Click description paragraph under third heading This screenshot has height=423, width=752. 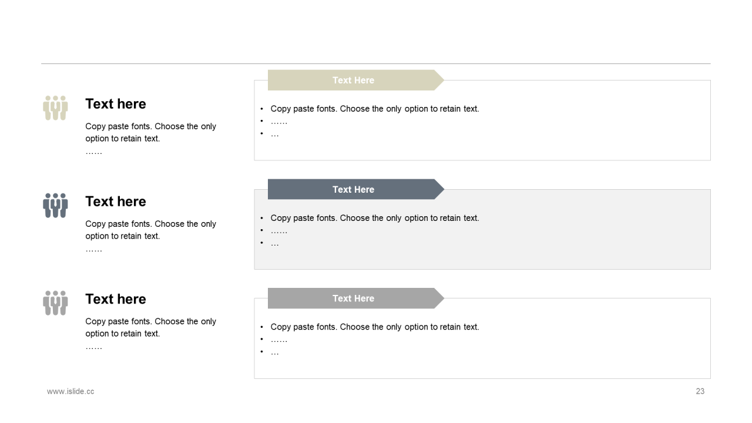150,328
